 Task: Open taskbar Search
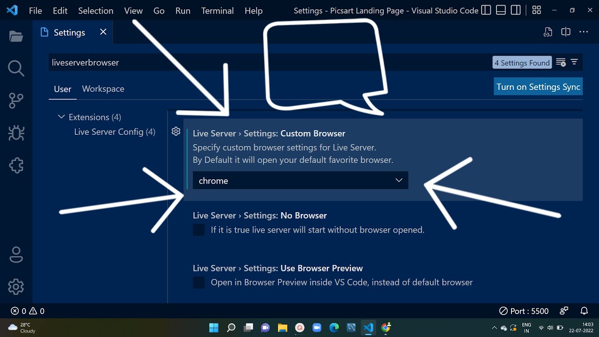point(231,328)
